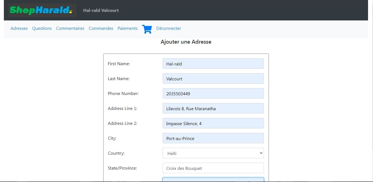Go to the Questions section

(x=42, y=28)
